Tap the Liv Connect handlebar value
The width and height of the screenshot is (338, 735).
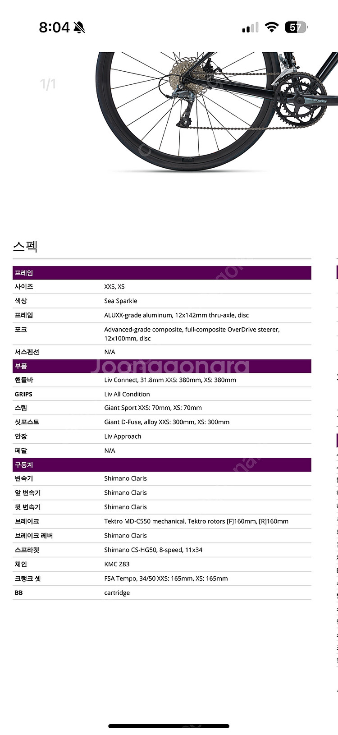[x=170, y=380]
